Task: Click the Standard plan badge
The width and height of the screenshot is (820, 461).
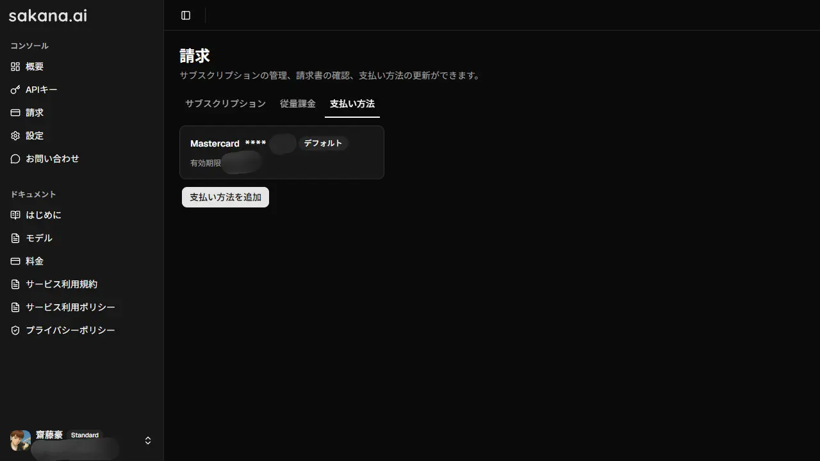Action: 85,435
